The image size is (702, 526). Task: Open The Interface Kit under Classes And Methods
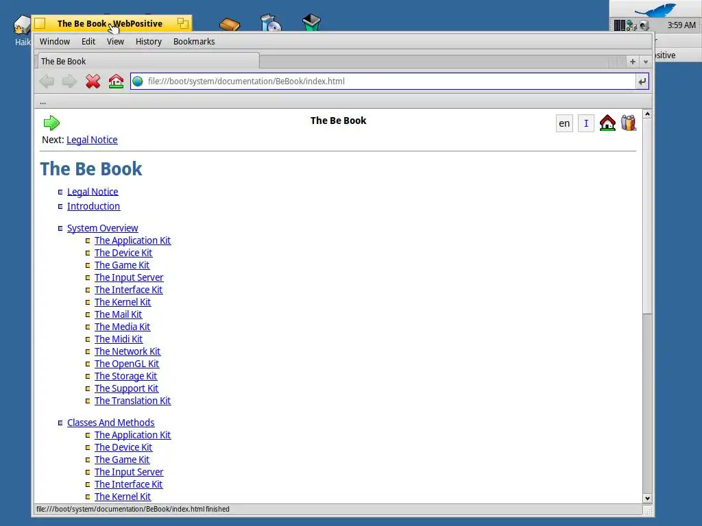128,484
